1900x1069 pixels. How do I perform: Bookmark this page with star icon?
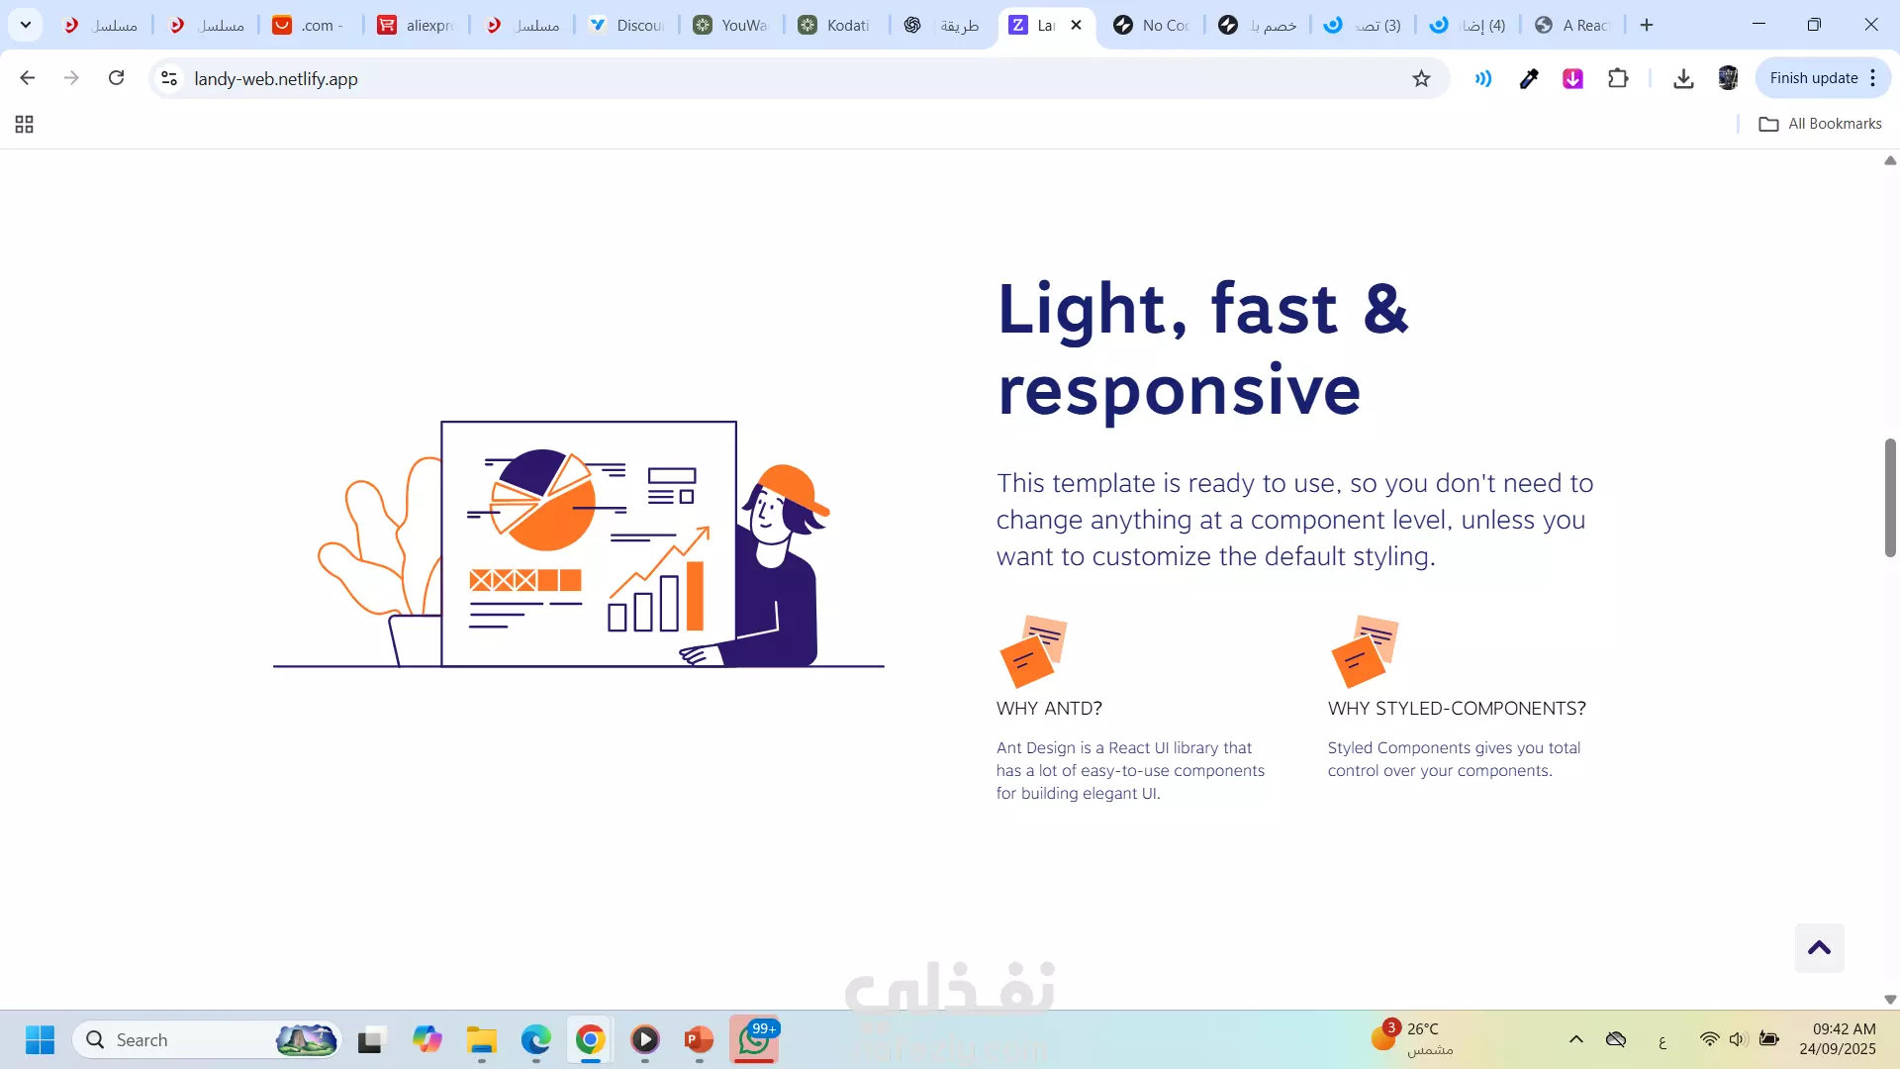point(1421,79)
